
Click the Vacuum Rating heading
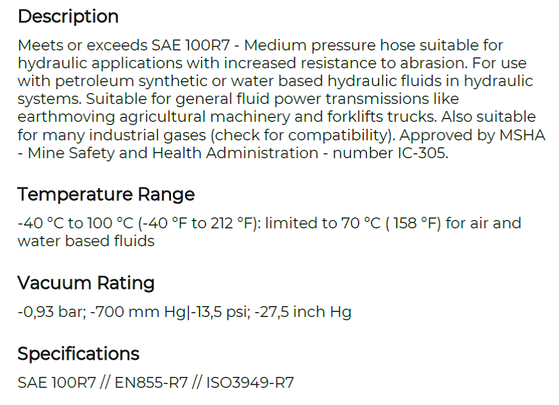pyautogui.click(x=86, y=283)
